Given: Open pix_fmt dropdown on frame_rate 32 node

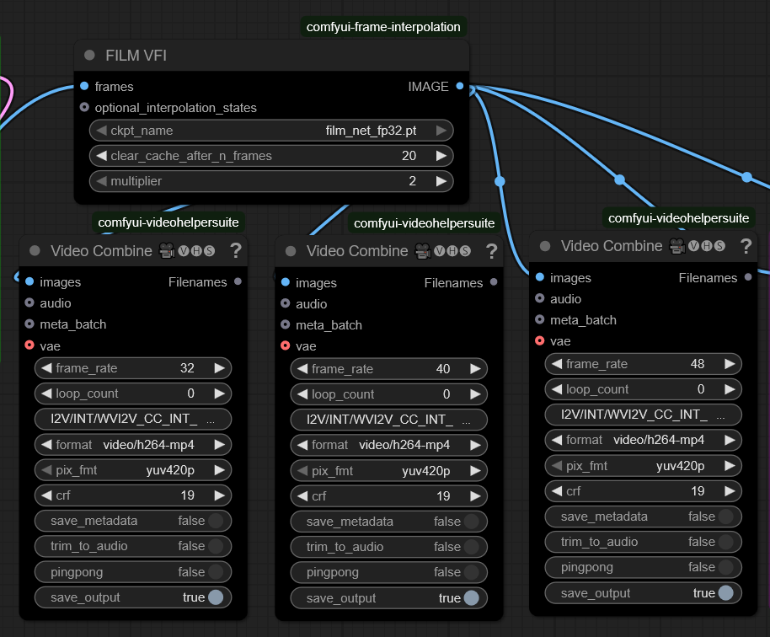Looking at the screenshot, I should (132, 470).
